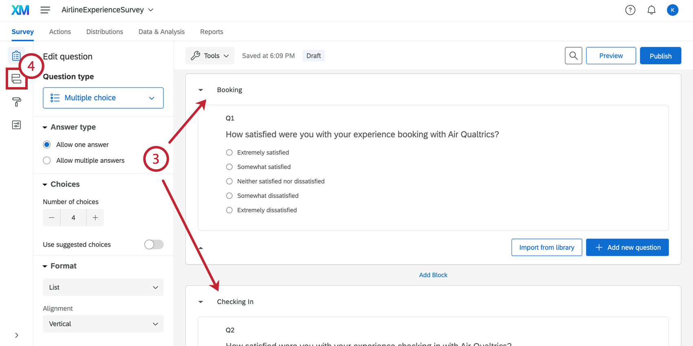
Task: Open the K account avatar menu
Action: coord(673,10)
